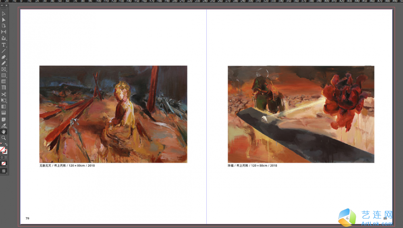Select the Gradient Swatch tool
The image size is (403, 228).
click(4, 107)
